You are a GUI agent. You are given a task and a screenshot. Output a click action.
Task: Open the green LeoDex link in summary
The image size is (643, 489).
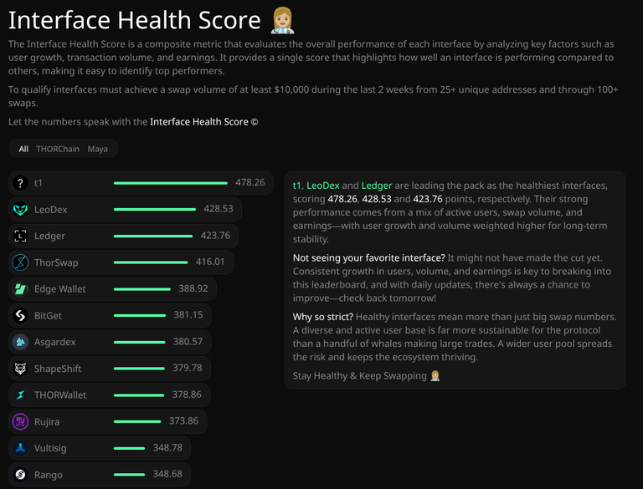323,186
